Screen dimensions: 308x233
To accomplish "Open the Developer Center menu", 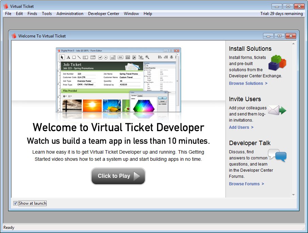I will coord(103,14).
